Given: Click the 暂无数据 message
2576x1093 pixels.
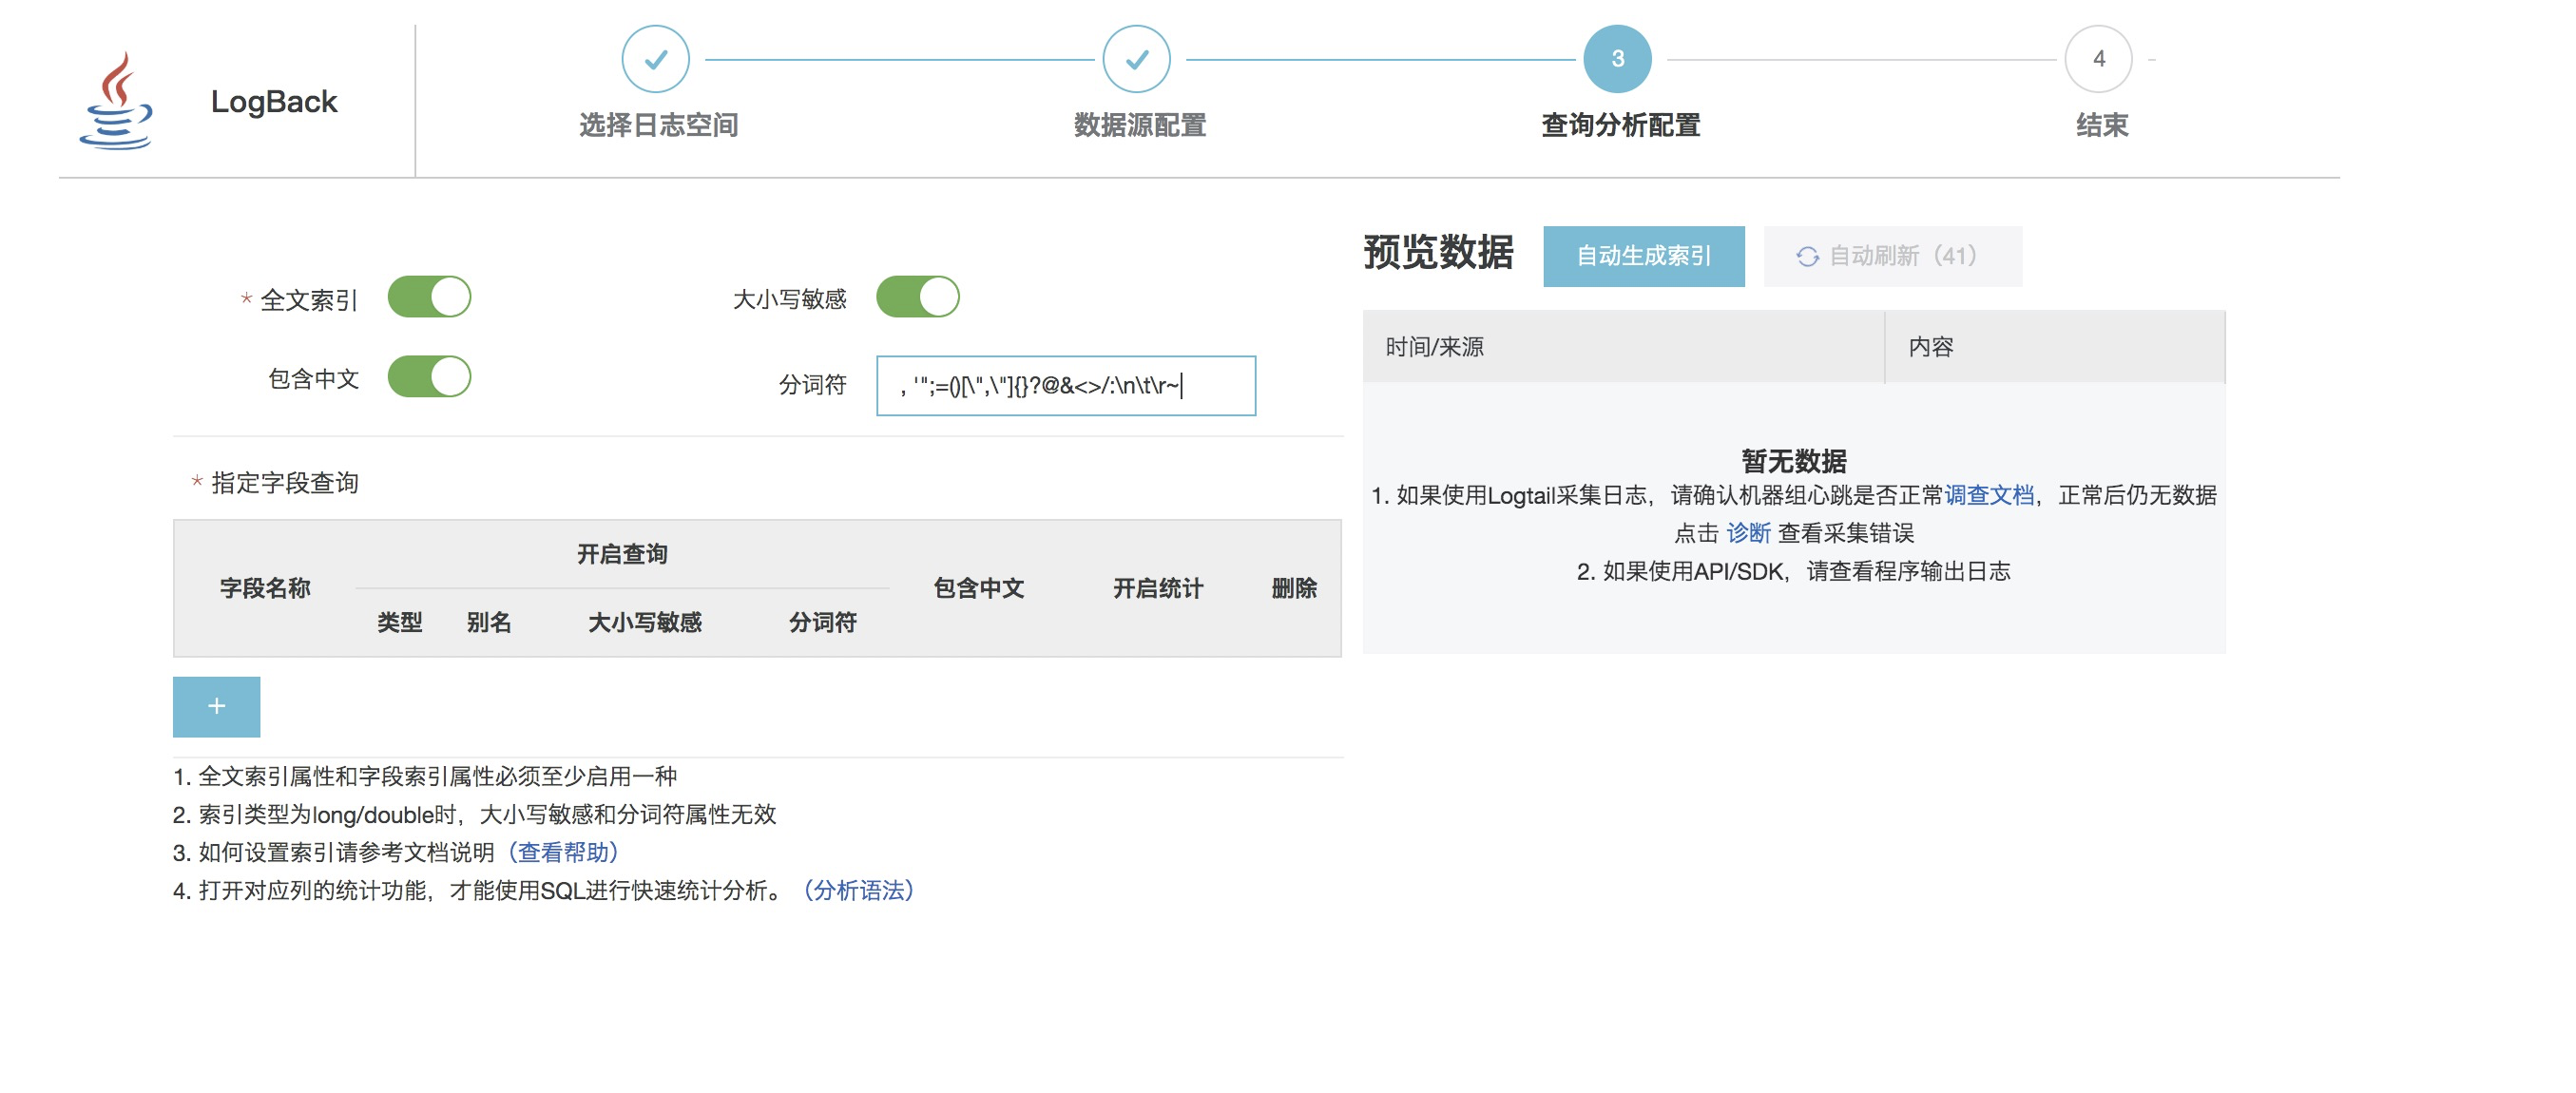Looking at the screenshot, I should [x=1793, y=460].
